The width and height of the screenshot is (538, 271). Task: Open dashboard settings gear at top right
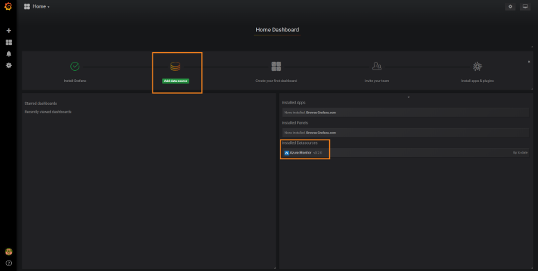click(510, 6)
